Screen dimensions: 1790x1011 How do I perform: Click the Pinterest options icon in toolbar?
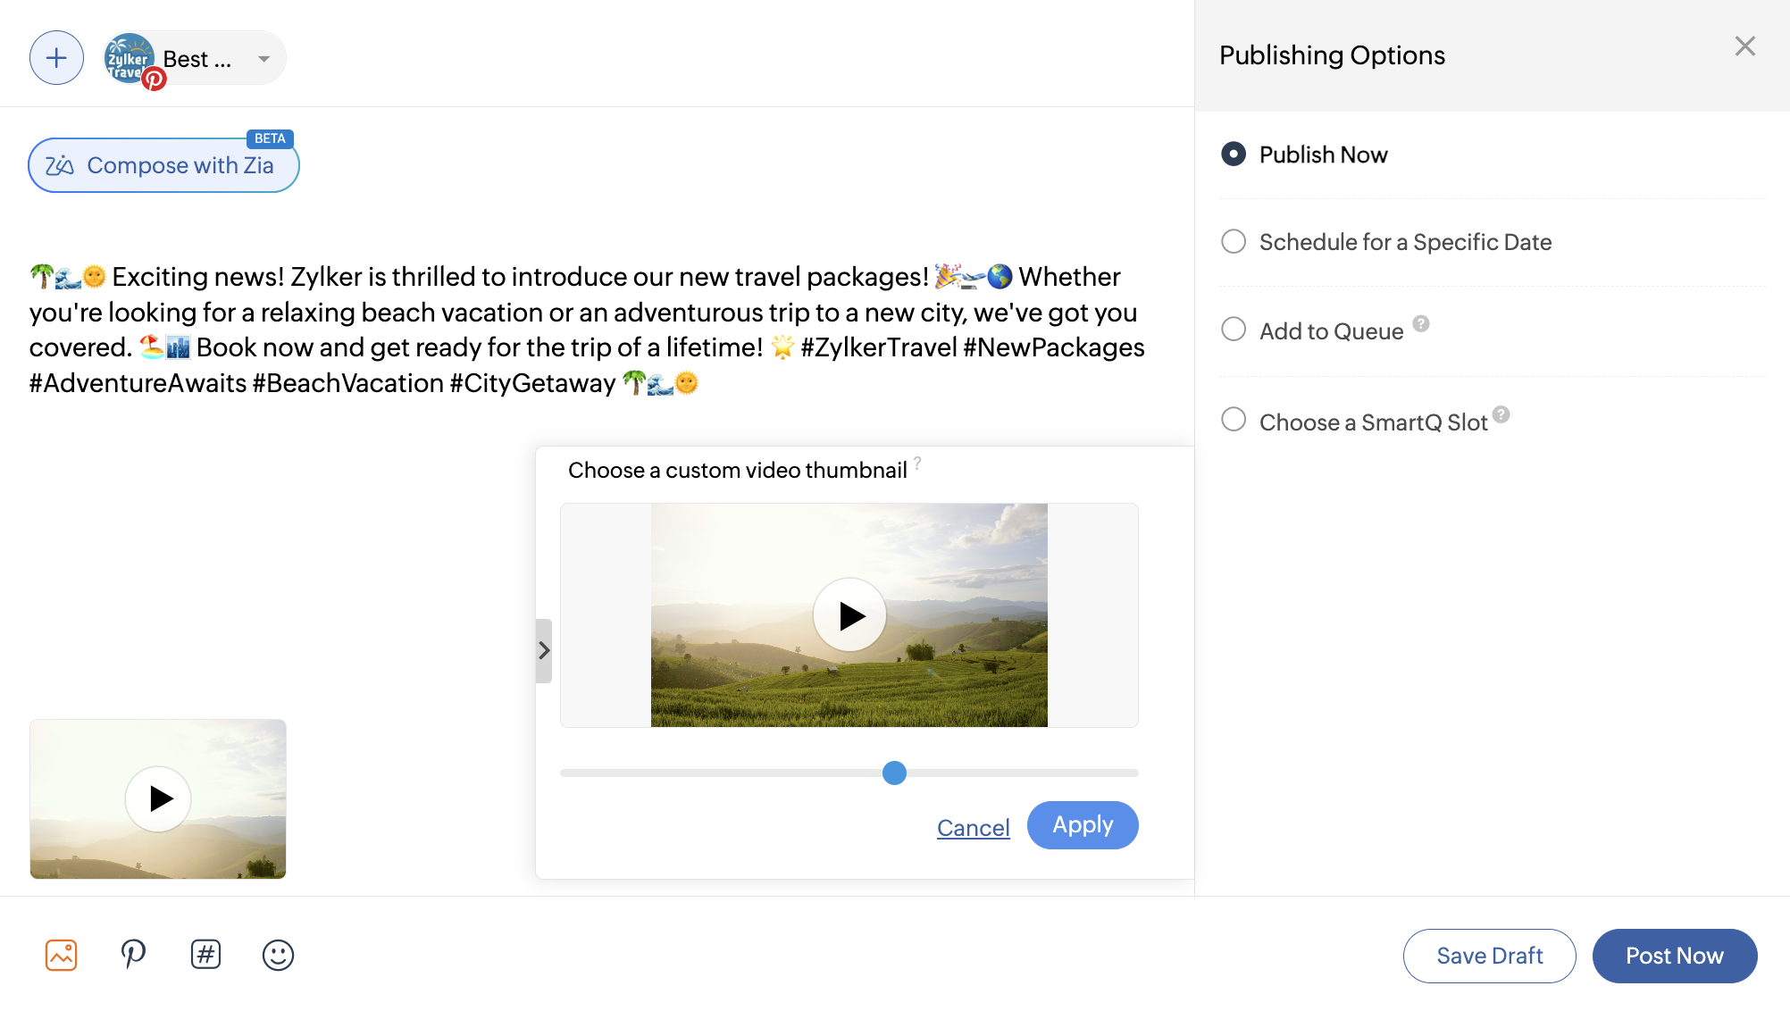click(x=133, y=955)
